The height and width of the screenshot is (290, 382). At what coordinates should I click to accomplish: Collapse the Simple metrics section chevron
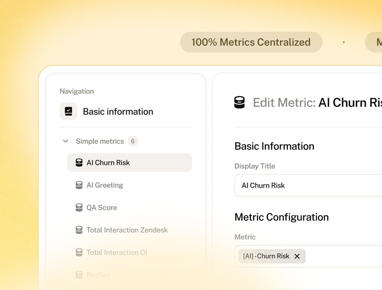(x=66, y=141)
